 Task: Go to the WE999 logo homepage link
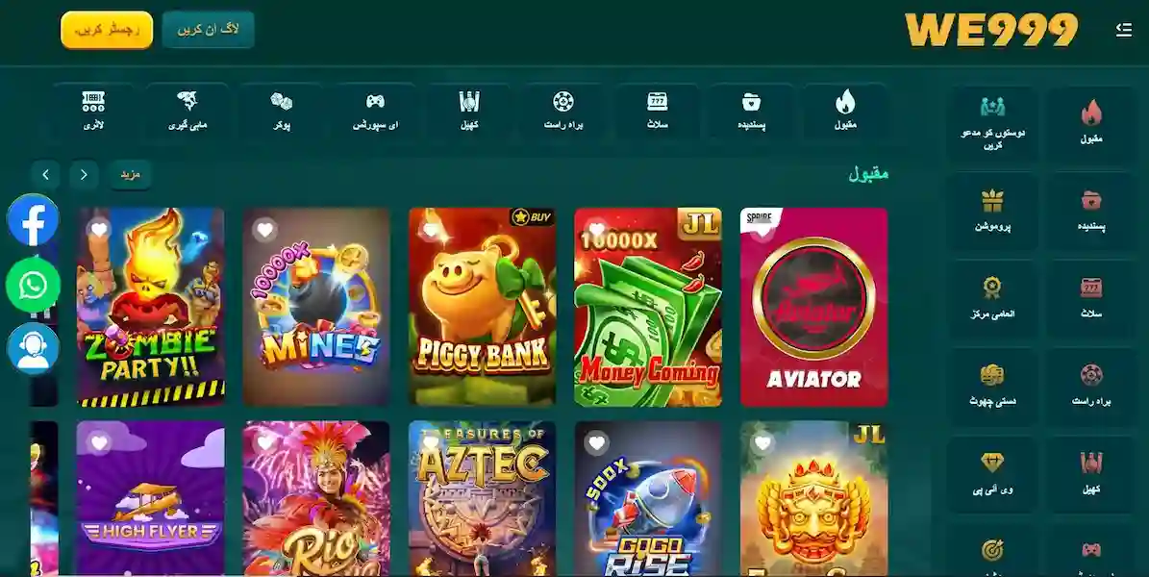click(x=991, y=30)
